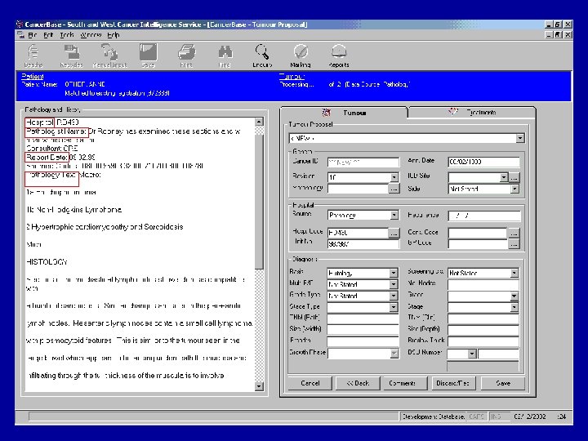
Task: Open the Basis dropdown under Diagnosis
Action: (394, 274)
